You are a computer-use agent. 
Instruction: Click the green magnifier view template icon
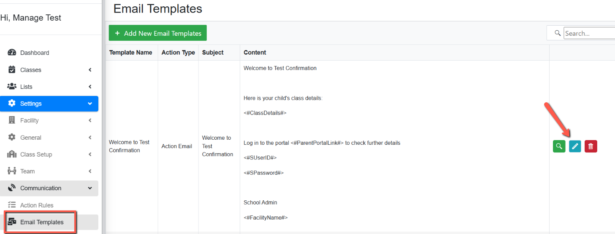(x=559, y=146)
